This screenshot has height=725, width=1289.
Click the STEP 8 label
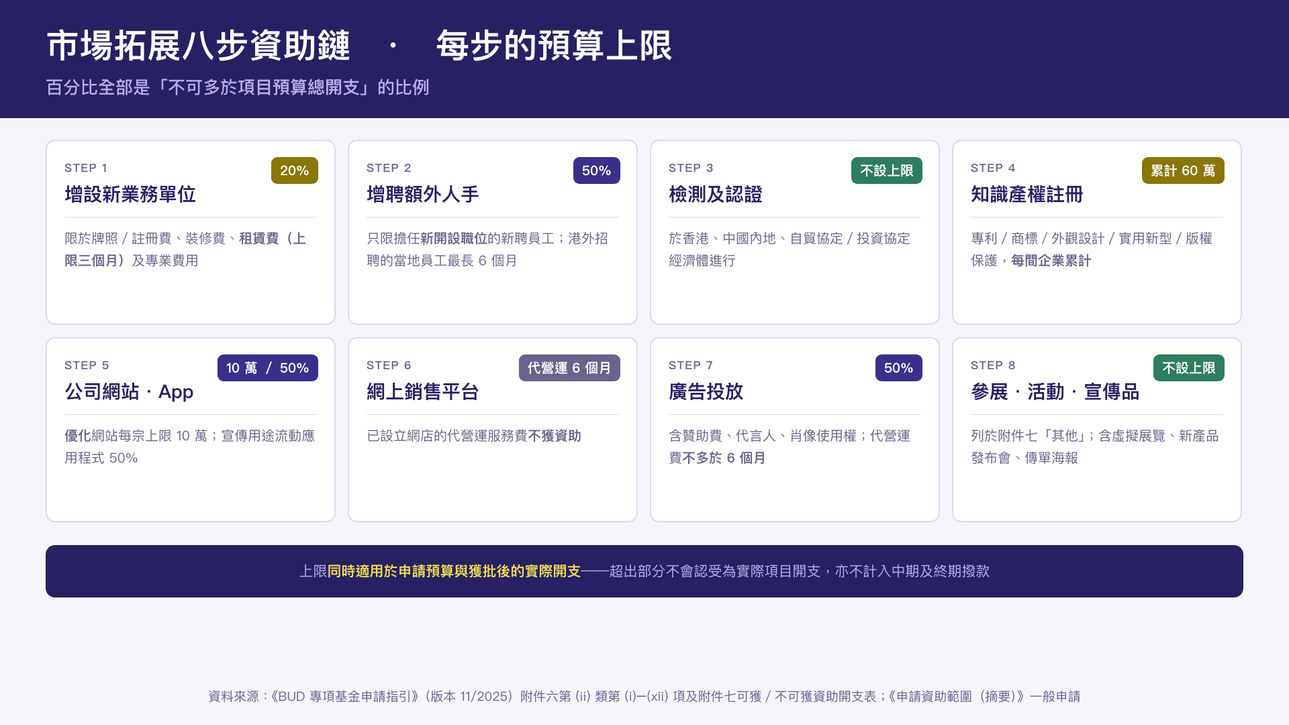993,365
